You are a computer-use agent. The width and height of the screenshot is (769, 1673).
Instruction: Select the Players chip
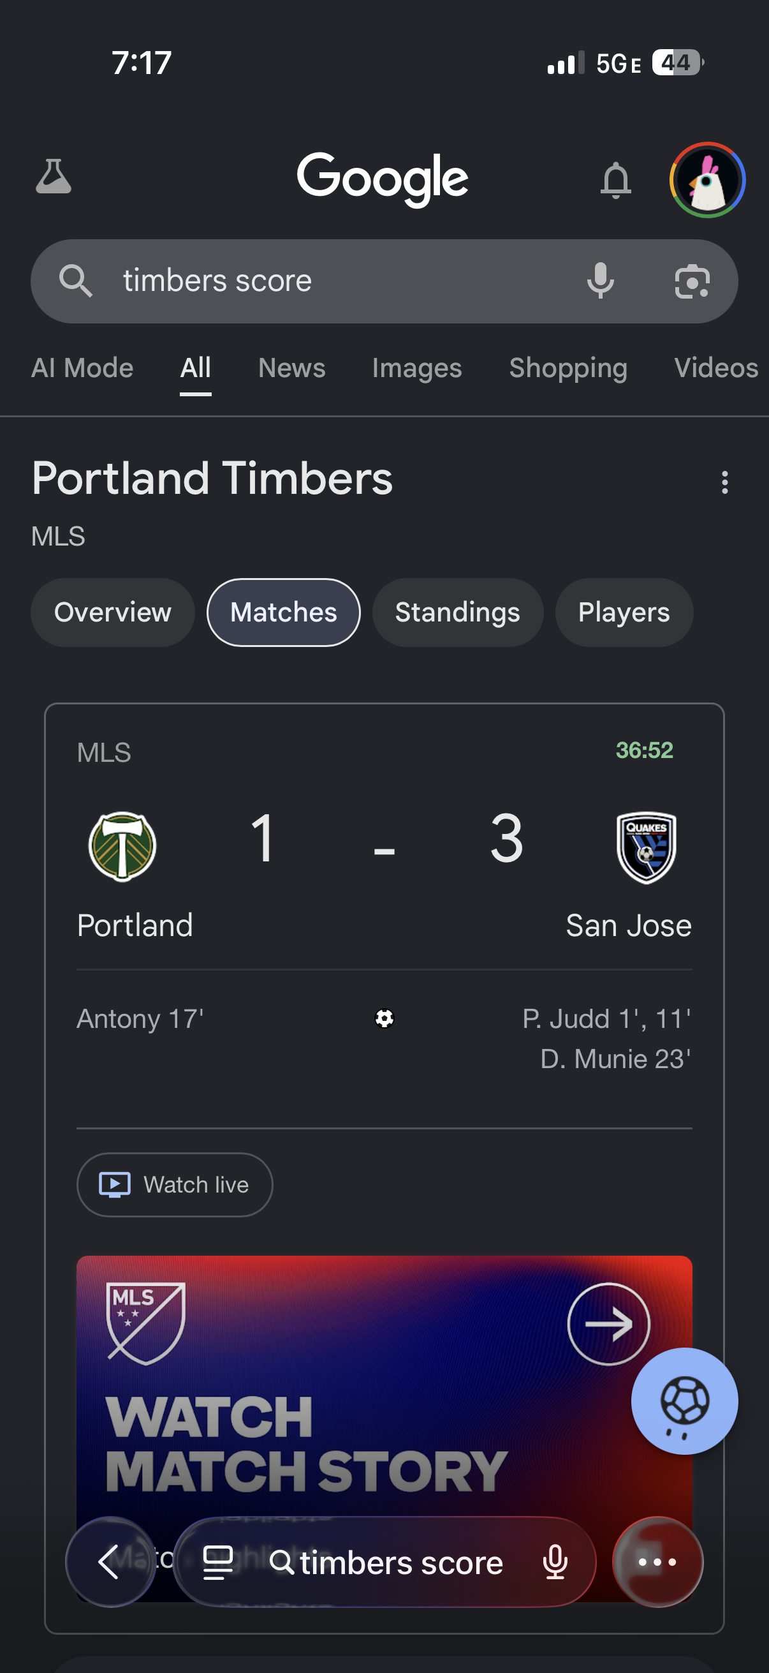click(624, 613)
